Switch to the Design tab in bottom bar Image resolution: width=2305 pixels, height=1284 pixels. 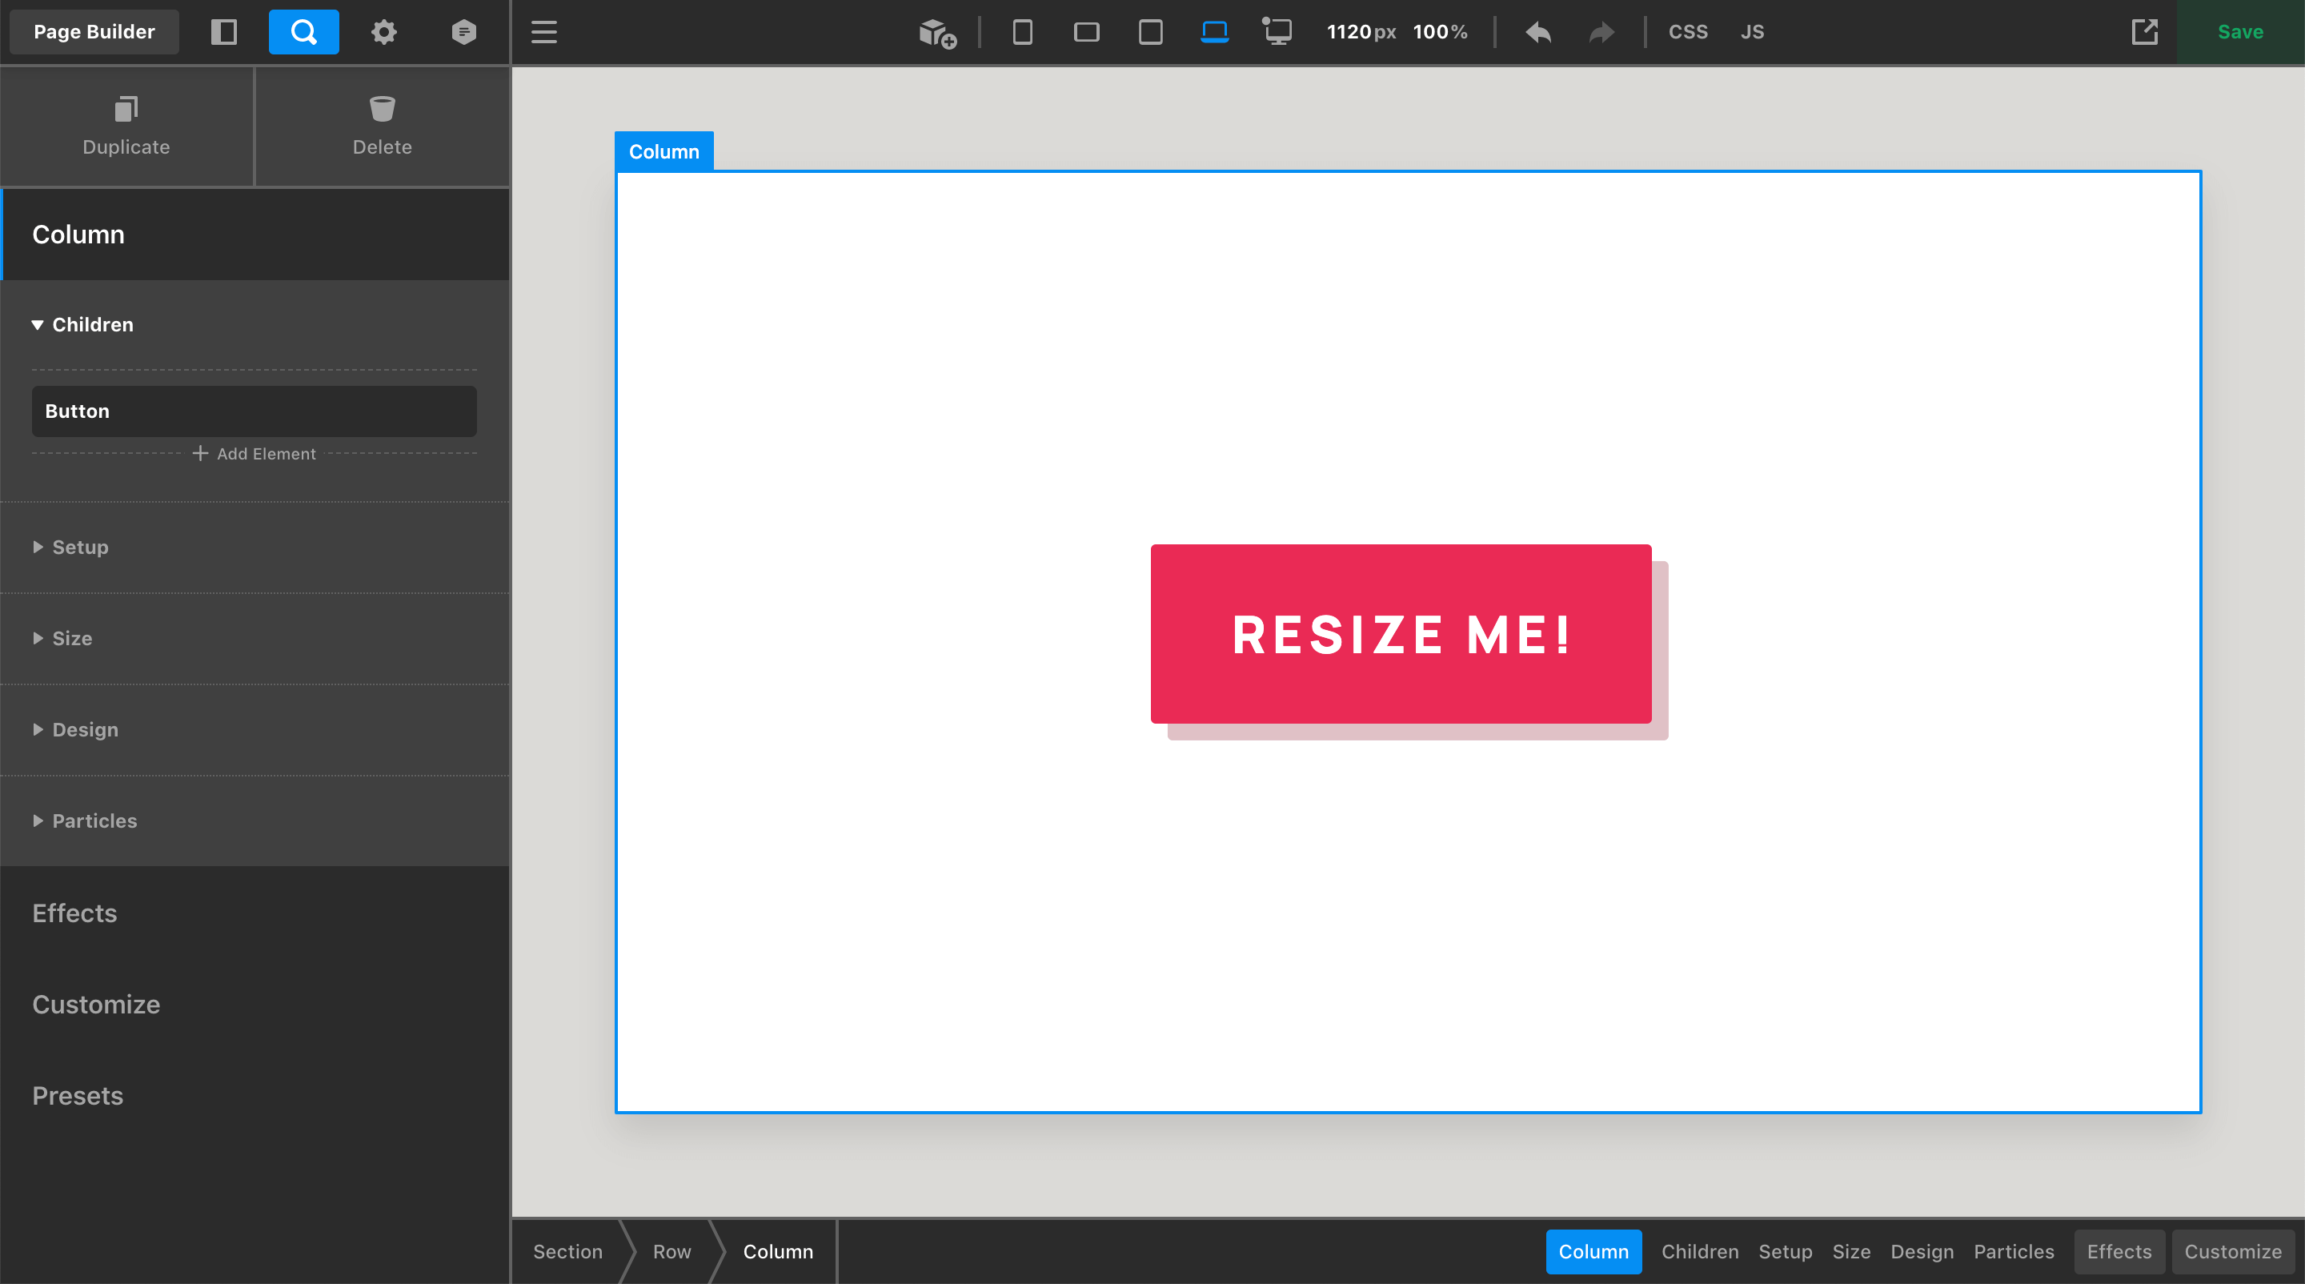[1922, 1251]
